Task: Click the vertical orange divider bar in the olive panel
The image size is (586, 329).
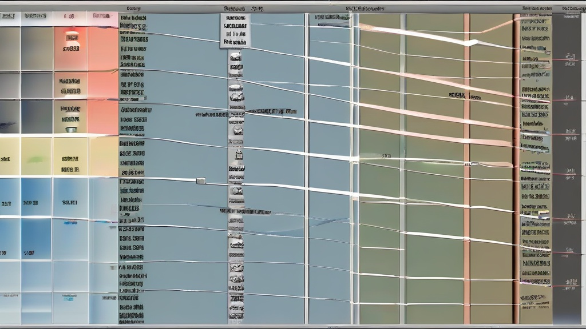Action: [467, 171]
